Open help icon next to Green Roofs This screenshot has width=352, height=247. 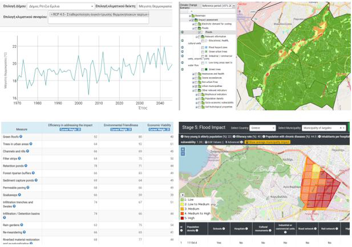tap(21, 137)
